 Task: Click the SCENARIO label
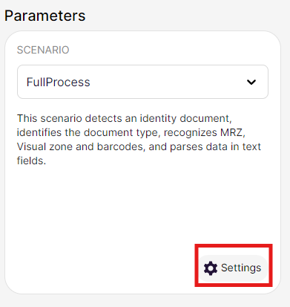[43, 50]
